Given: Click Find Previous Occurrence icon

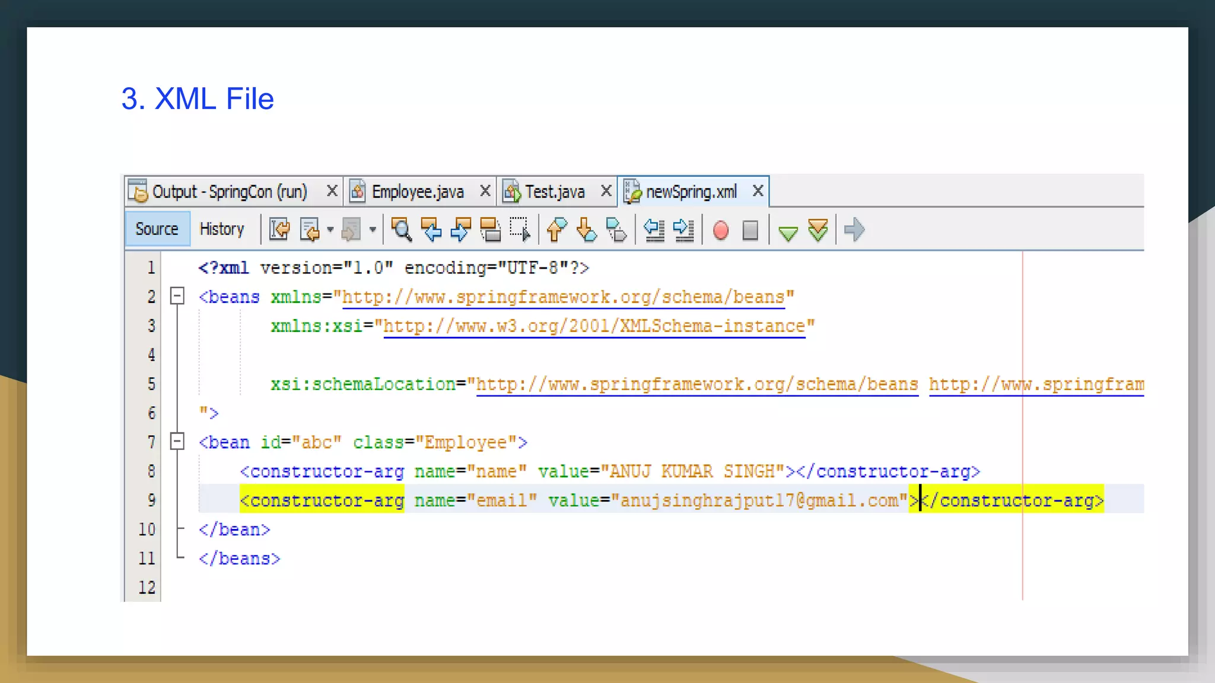Looking at the screenshot, I should click(431, 229).
